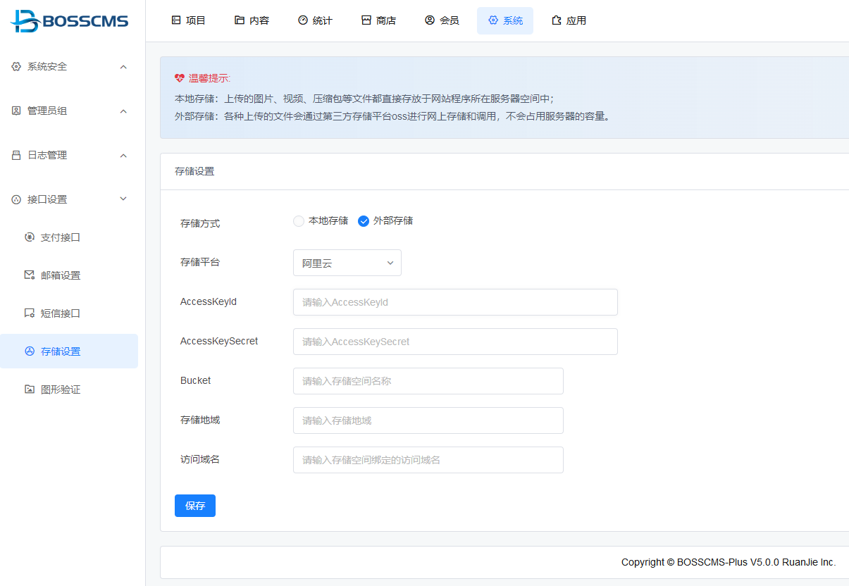Click the envelope icon for 邮箱设置
Image resolution: width=849 pixels, height=586 pixels.
29,275
